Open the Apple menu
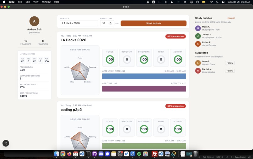 pyautogui.click(x=4, y=2)
